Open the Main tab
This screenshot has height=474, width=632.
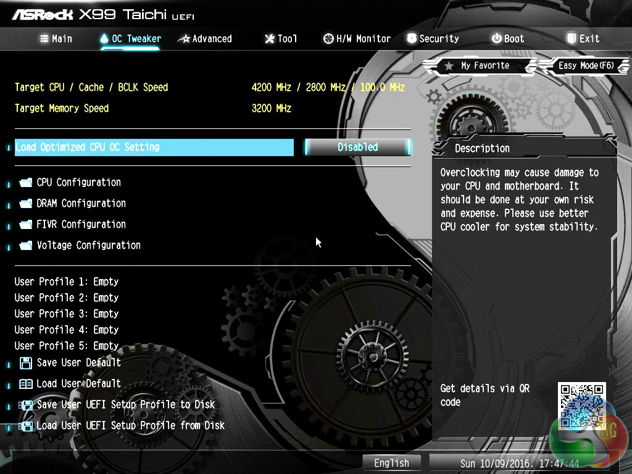click(56, 39)
